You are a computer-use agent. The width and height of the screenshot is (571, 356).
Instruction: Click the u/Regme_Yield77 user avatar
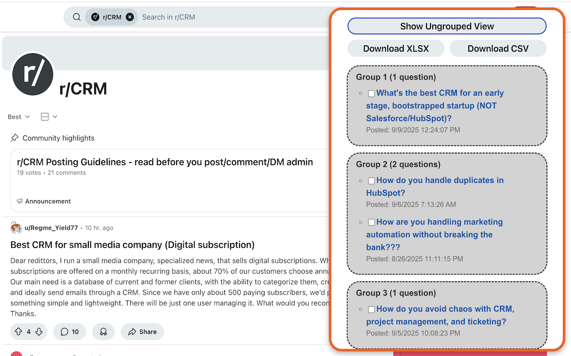(16, 228)
